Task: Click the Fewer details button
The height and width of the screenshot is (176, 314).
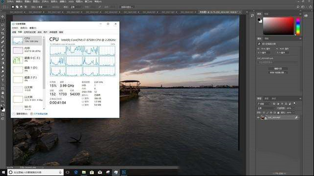Action: (20, 114)
